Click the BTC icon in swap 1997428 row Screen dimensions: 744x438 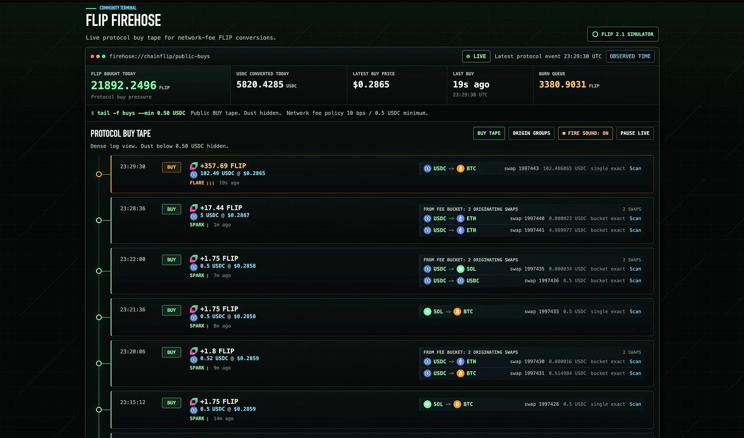(x=457, y=404)
